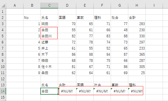
Task: Click the '算数' label in row 13
Action: click(x=119, y=85)
